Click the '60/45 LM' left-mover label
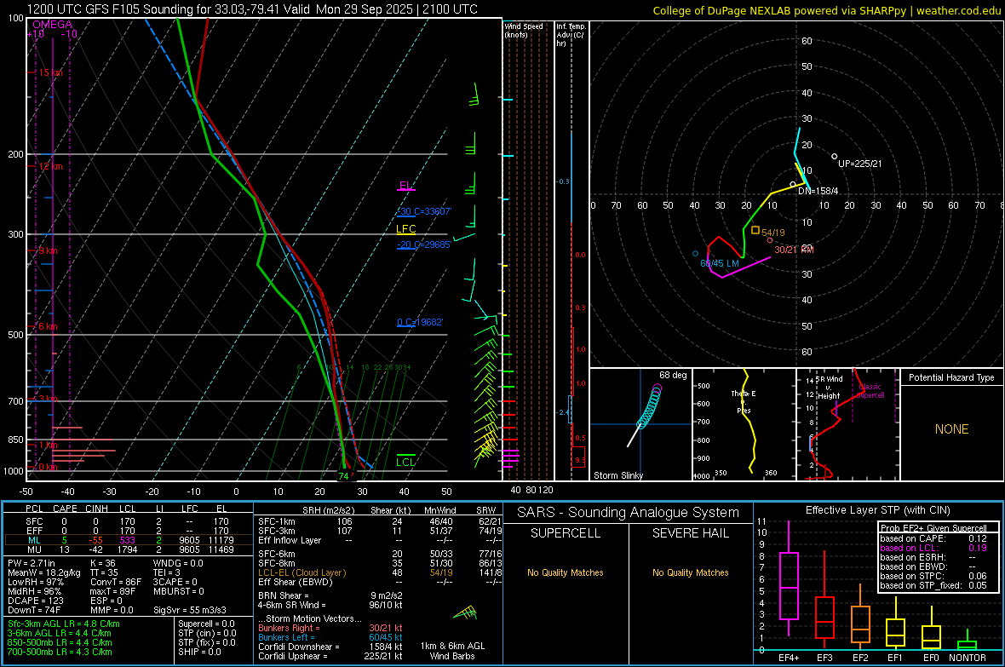 tap(720, 263)
